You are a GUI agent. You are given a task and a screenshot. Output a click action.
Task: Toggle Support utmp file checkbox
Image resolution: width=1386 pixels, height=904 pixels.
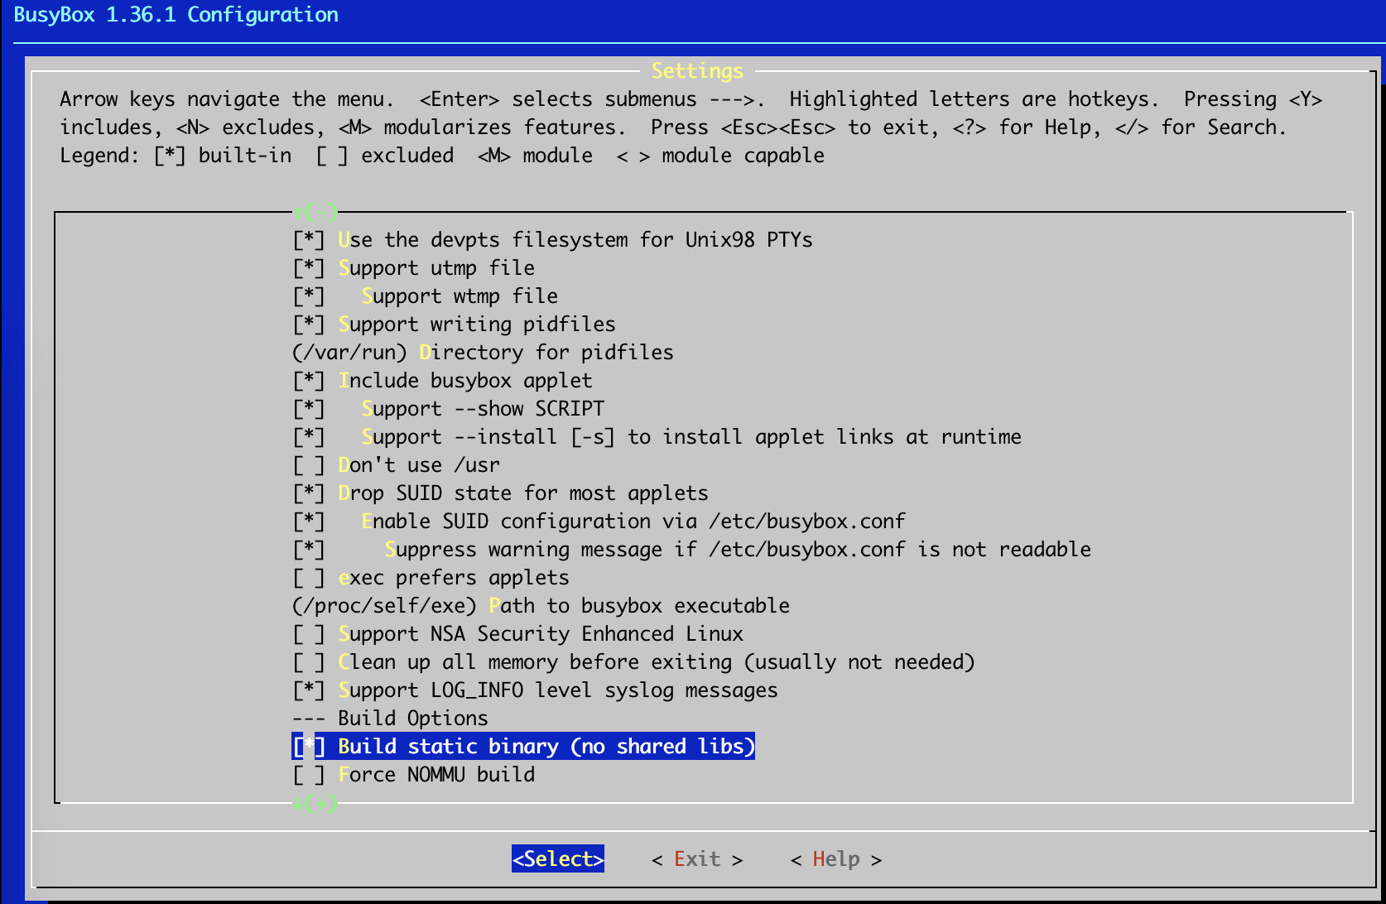[x=309, y=268]
